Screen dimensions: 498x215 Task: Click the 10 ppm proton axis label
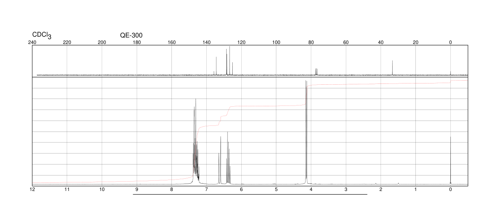(x=102, y=190)
